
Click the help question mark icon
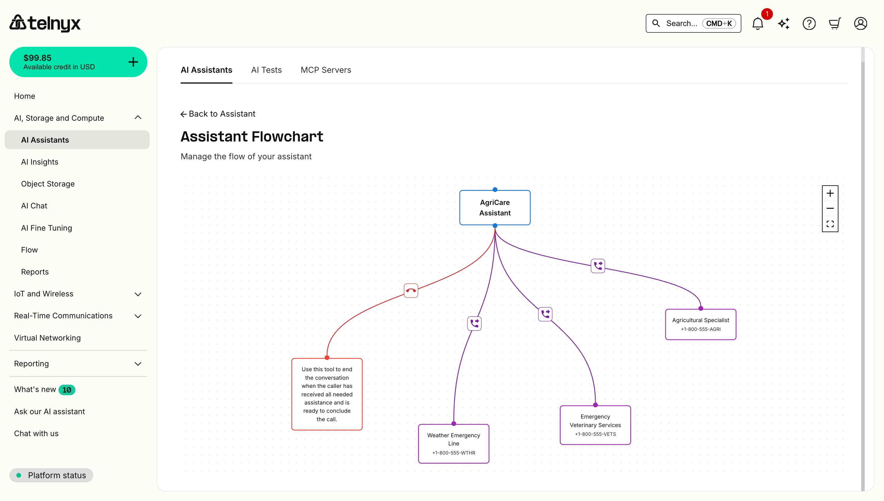tap(809, 23)
